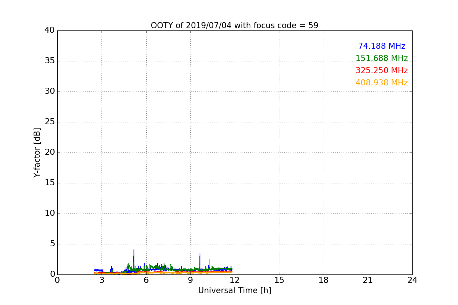Click the 'Universal Time [h]' axis label
This screenshot has height=305, width=458.
coord(234,291)
